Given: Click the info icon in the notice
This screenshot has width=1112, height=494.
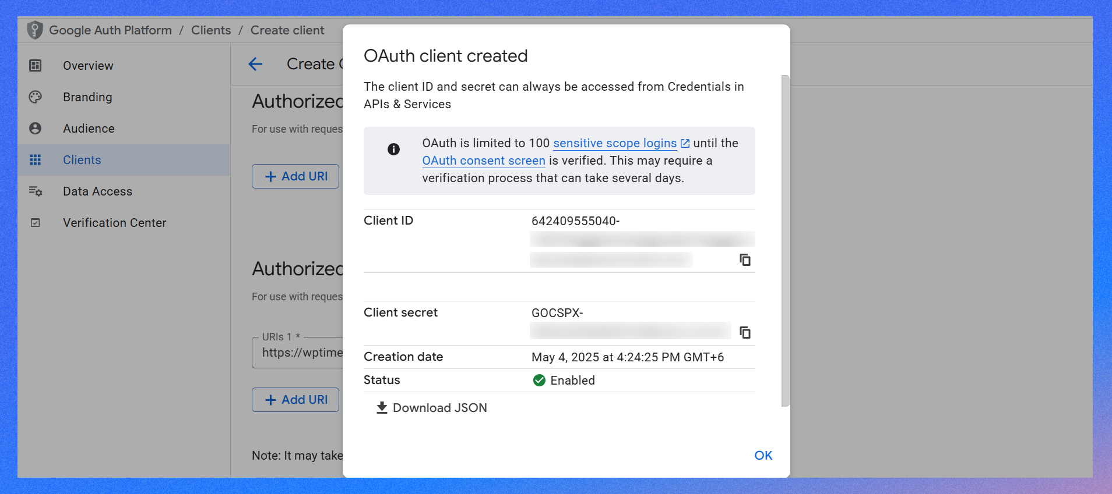Looking at the screenshot, I should 394,150.
